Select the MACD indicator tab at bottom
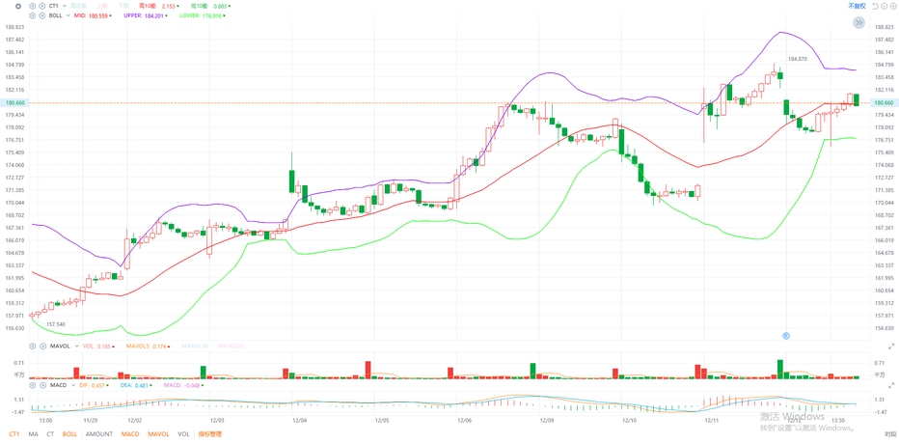This screenshot has width=899, height=443. tap(130, 434)
